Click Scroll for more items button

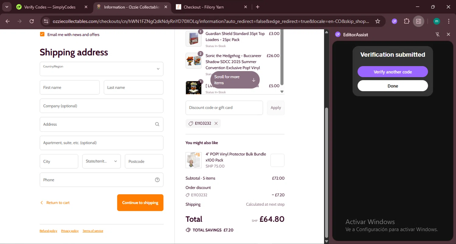coord(235,80)
